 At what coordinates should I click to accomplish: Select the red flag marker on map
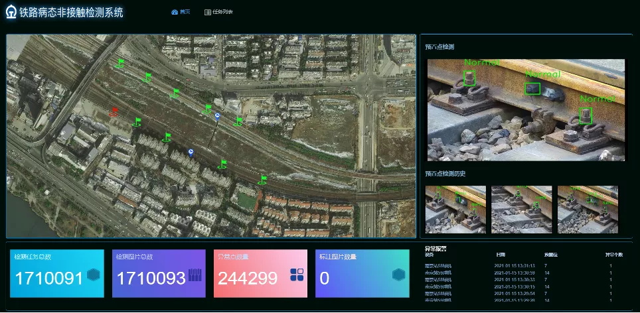pos(114,111)
